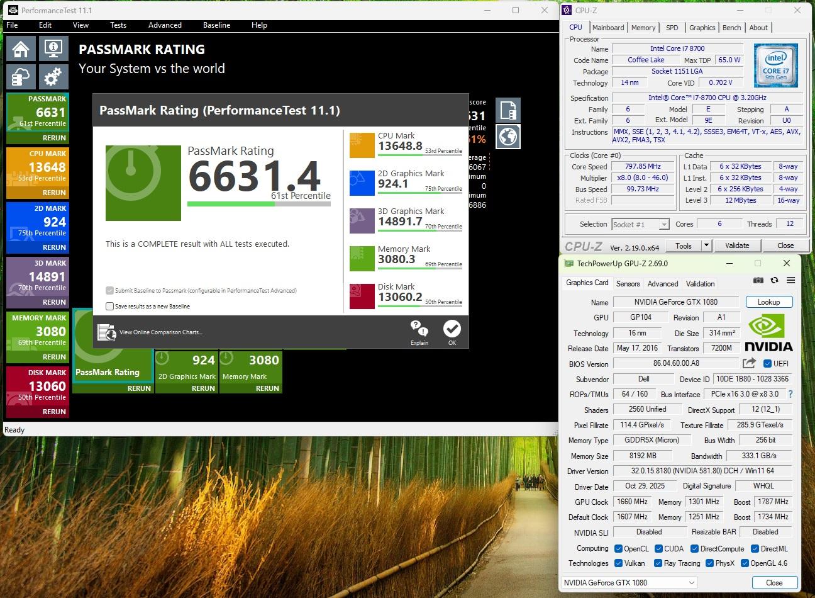Toggle the DirectCompute checkbox

coord(695,549)
